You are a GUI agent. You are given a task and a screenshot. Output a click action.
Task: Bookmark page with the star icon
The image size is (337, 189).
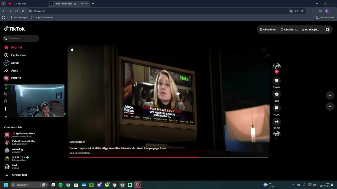pyautogui.click(x=302, y=11)
